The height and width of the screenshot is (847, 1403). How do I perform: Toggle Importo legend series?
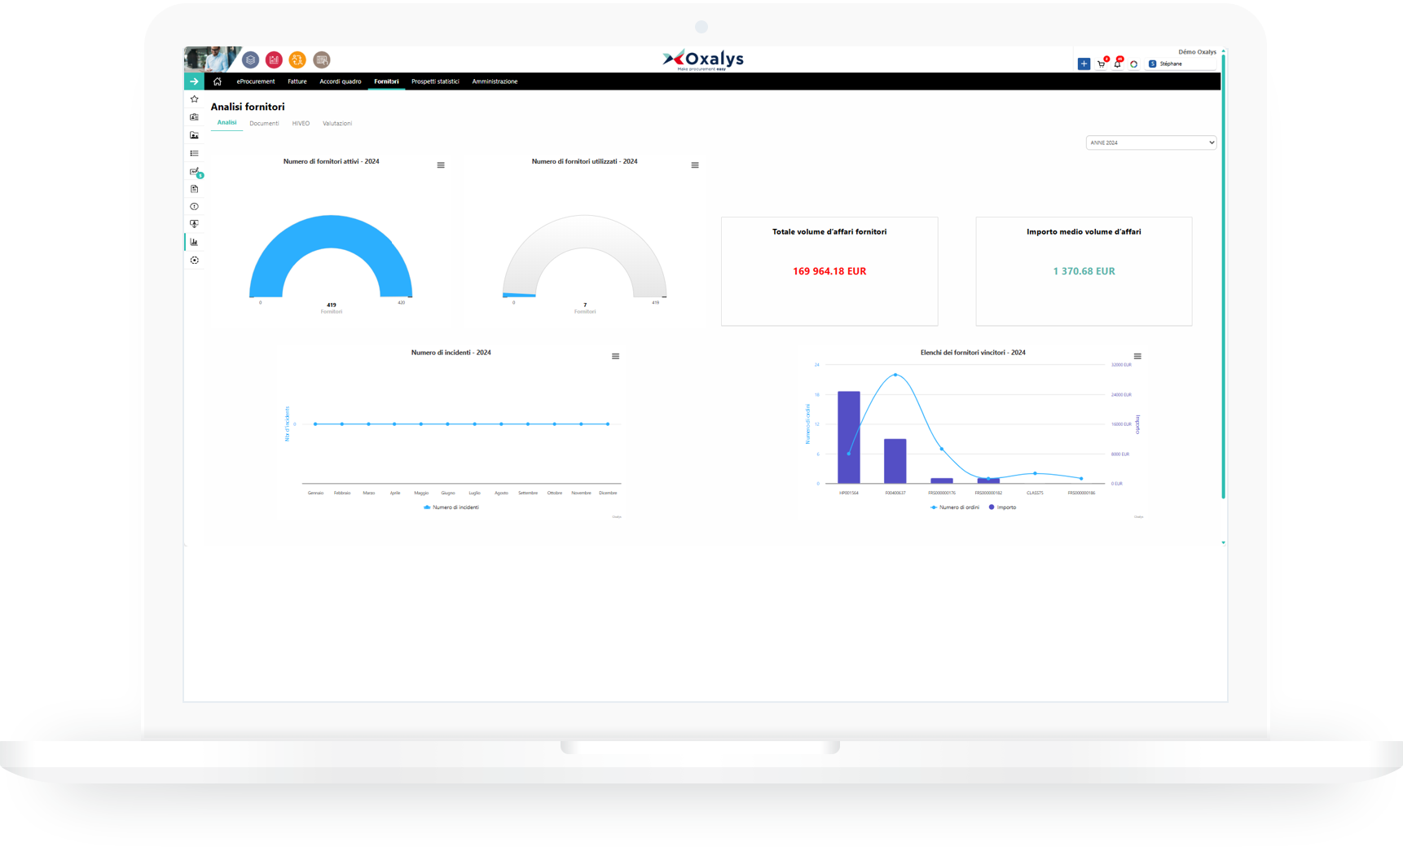(1003, 507)
